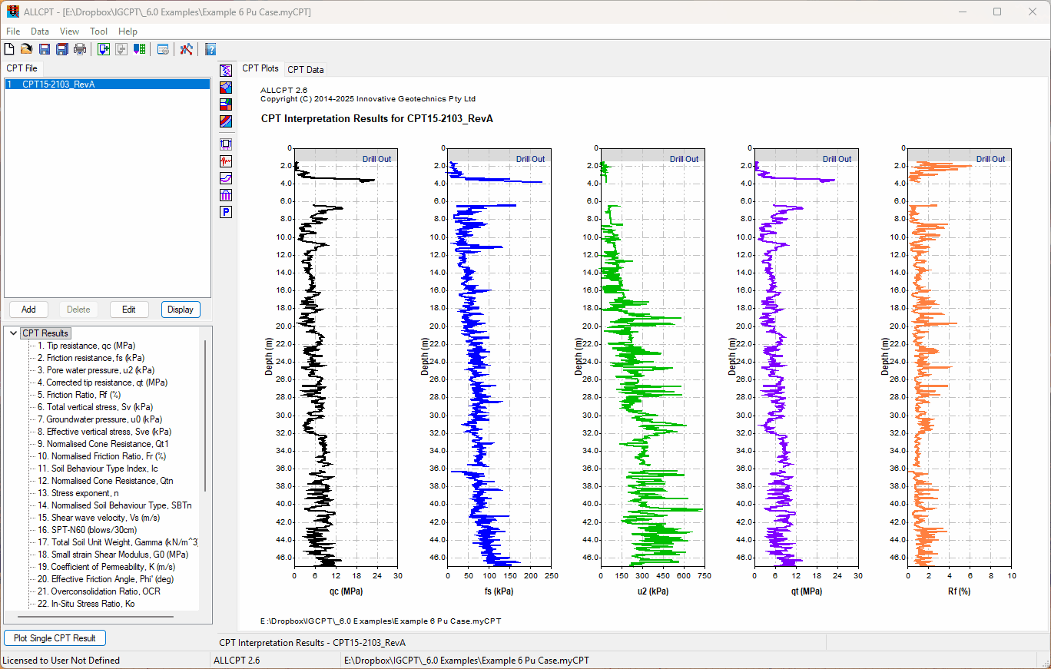Open the File menu
This screenshot has width=1051, height=669.
tap(13, 31)
